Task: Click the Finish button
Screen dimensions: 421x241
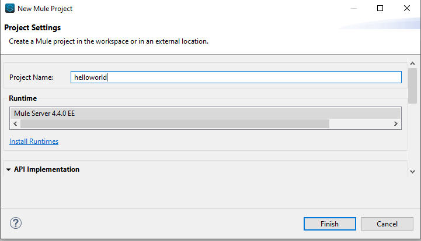Action: [329, 224]
